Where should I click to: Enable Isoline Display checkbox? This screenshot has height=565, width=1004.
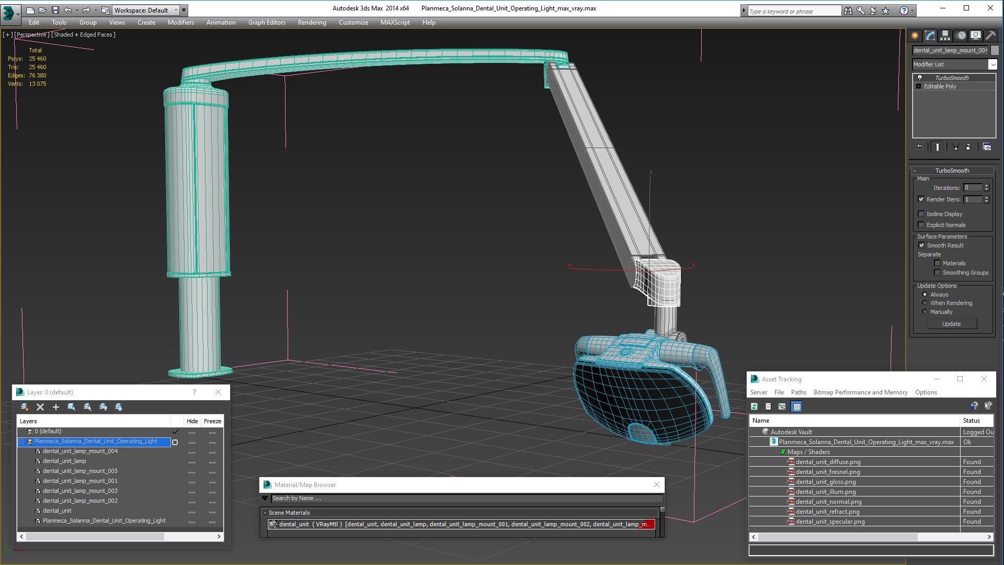coord(921,214)
